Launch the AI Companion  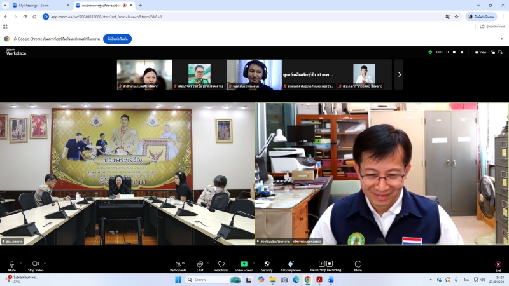tap(290, 264)
